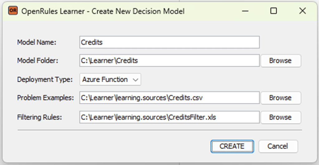319x165 pixels.
Task: Click the Model Folder label
Action: click(38, 61)
